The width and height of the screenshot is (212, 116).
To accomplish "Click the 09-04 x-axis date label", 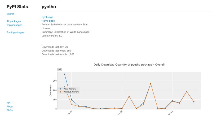I will click(x=120, y=113).
